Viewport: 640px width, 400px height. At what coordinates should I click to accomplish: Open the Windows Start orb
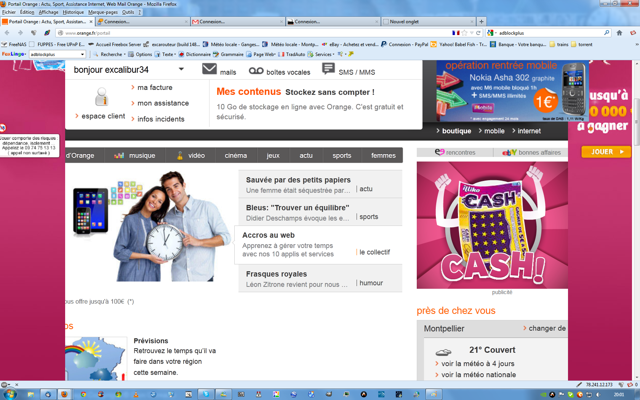[10, 394]
